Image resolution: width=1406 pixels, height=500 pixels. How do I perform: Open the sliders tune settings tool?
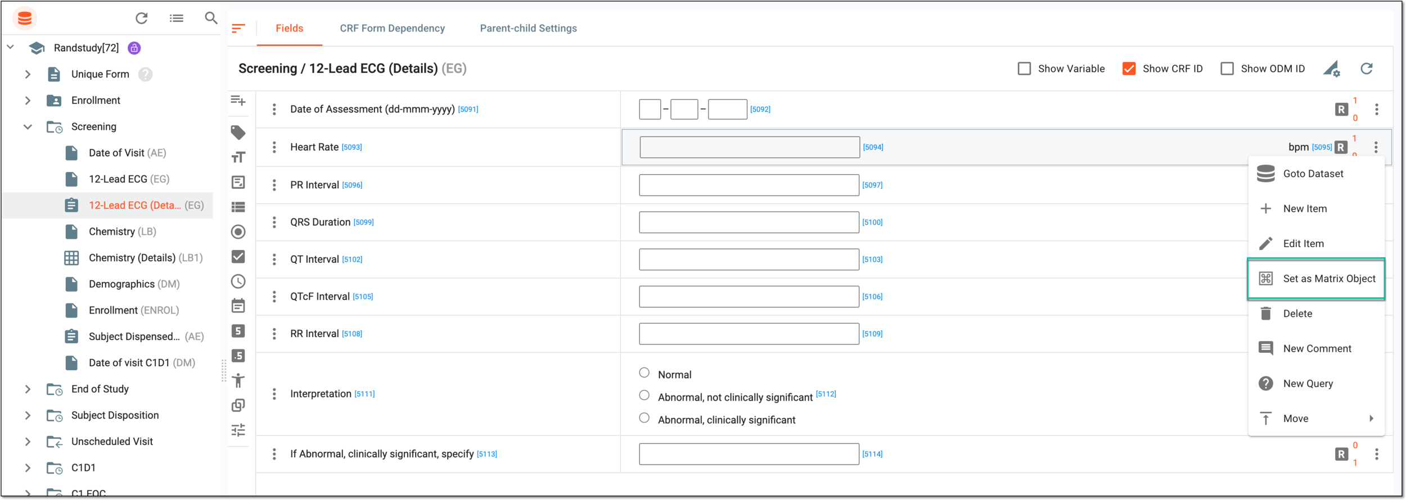[238, 430]
